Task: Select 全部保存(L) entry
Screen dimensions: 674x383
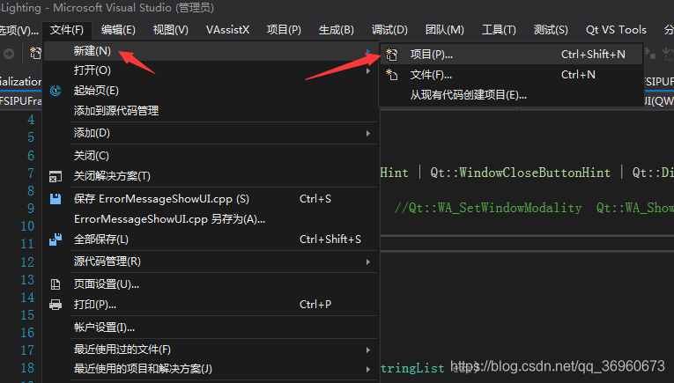Action: tap(211, 239)
